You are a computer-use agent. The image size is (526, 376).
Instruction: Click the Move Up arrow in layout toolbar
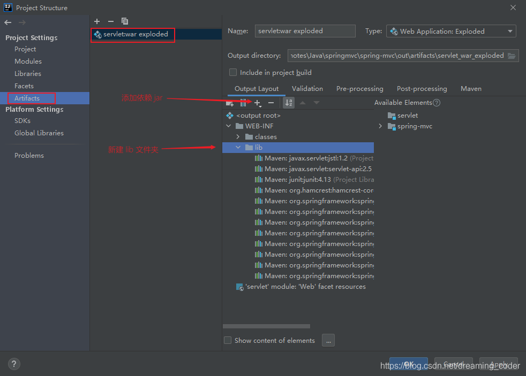[303, 103]
